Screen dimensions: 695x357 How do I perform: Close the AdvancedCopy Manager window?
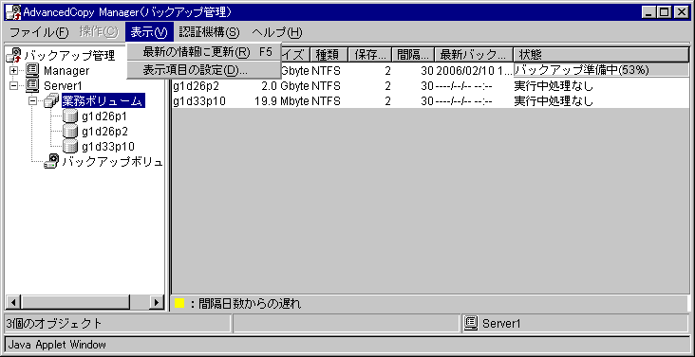682,13
